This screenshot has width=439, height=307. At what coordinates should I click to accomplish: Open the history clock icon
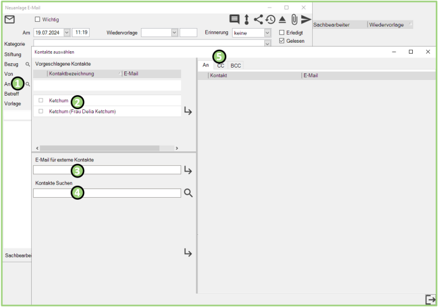tap(271, 19)
